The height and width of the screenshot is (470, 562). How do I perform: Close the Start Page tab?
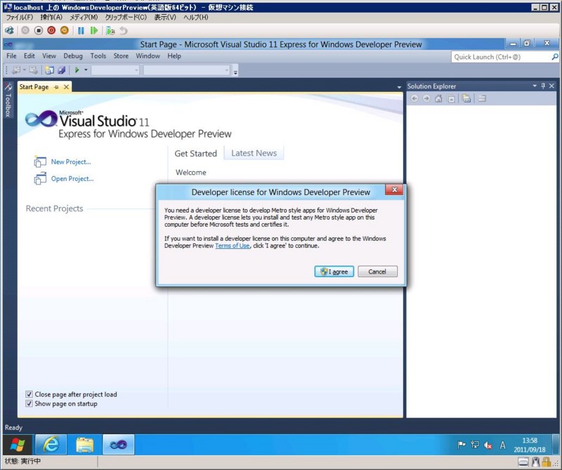(x=66, y=87)
